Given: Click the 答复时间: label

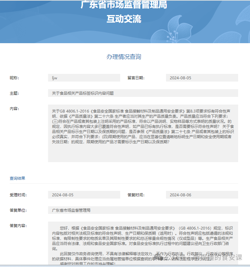Looking at the screenshot, I should tap(136, 195).
